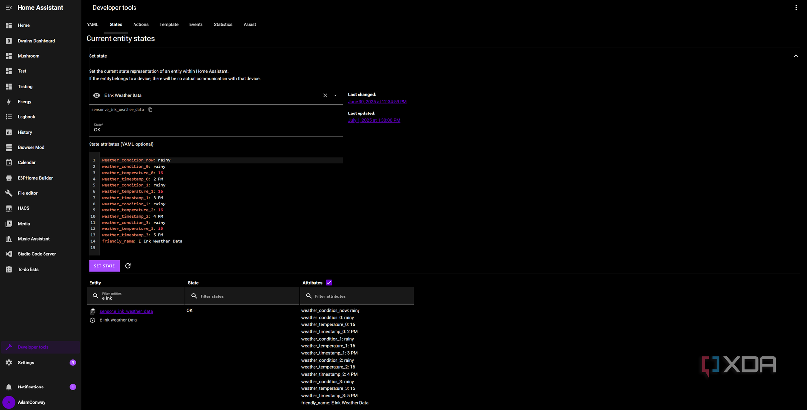The height and width of the screenshot is (410, 807).
Task: Refresh state with the reload icon
Action: click(x=128, y=266)
